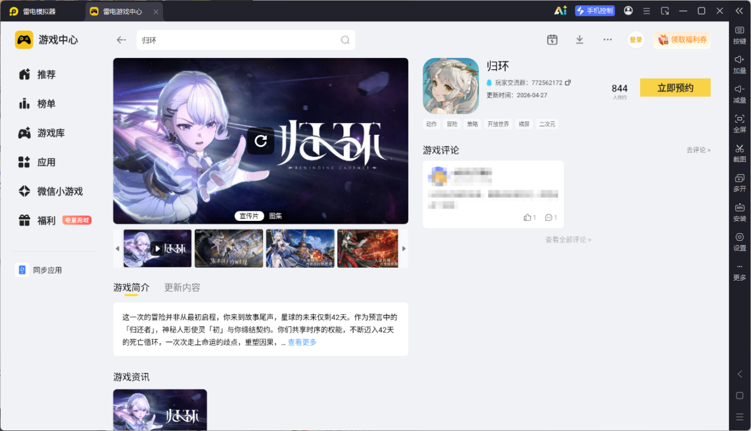Click the Android home square button
The image size is (751, 431).
pos(740,395)
